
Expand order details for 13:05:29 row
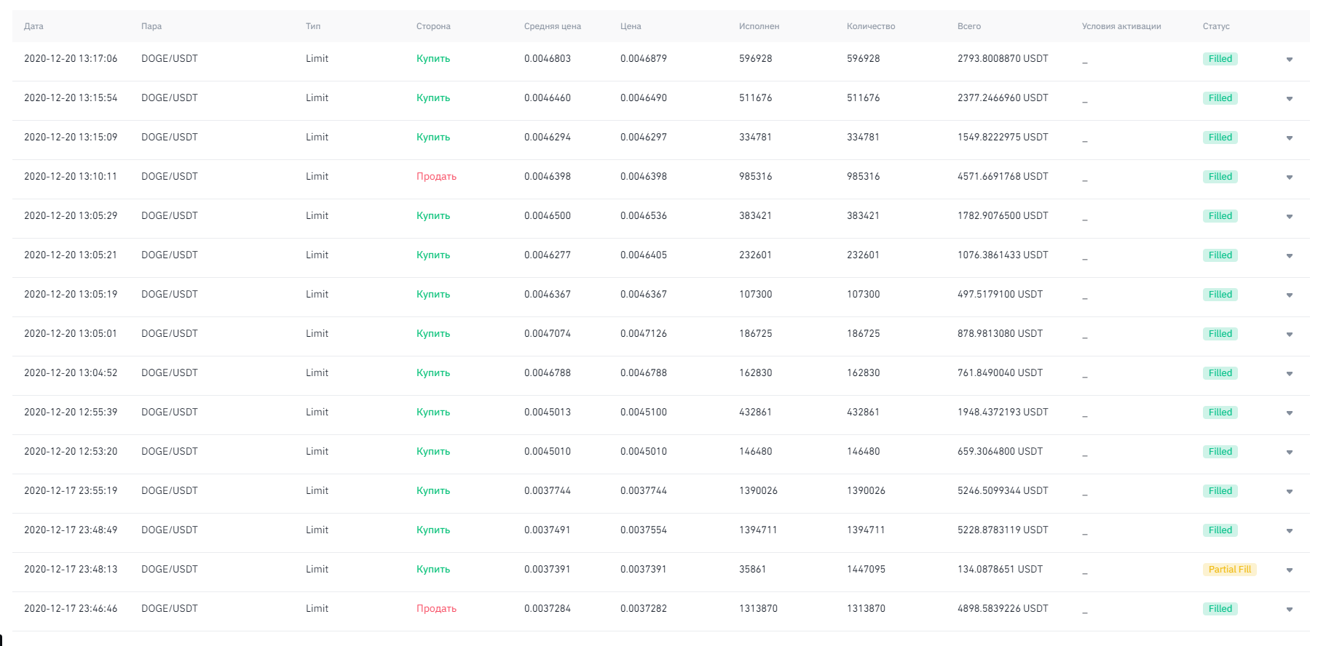coord(1290,217)
